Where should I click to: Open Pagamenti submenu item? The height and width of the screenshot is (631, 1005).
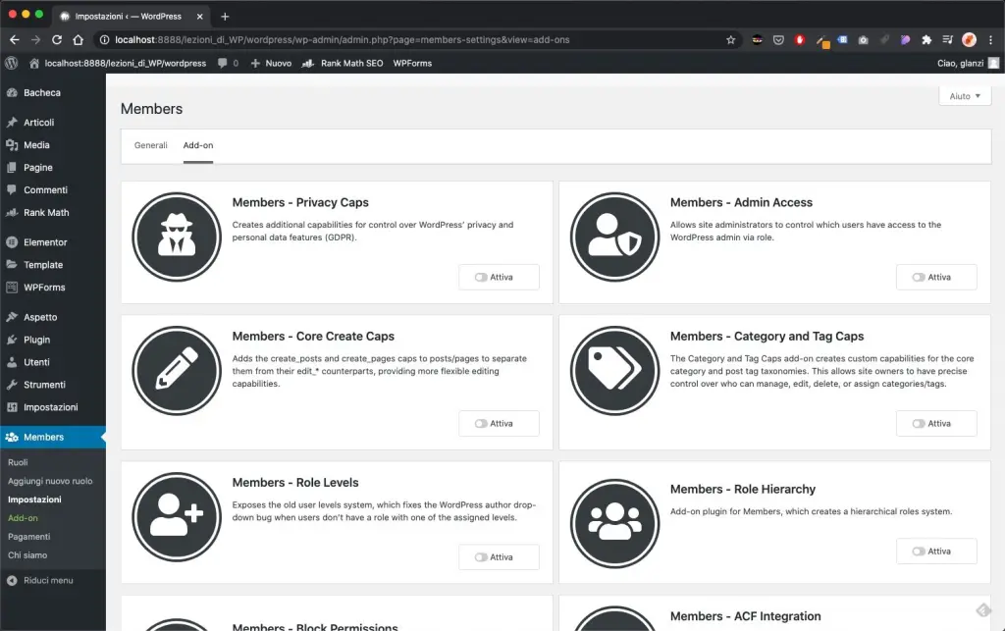(x=28, y=536)
